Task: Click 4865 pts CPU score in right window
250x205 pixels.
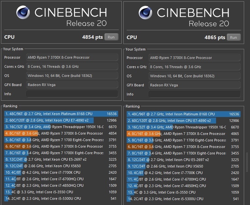Action: click(x=215, y=37)
